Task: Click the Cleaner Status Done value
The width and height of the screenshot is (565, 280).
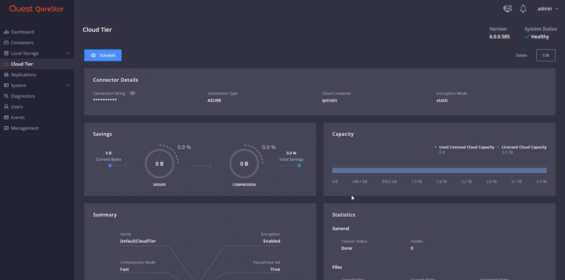Action: point(346,248)
